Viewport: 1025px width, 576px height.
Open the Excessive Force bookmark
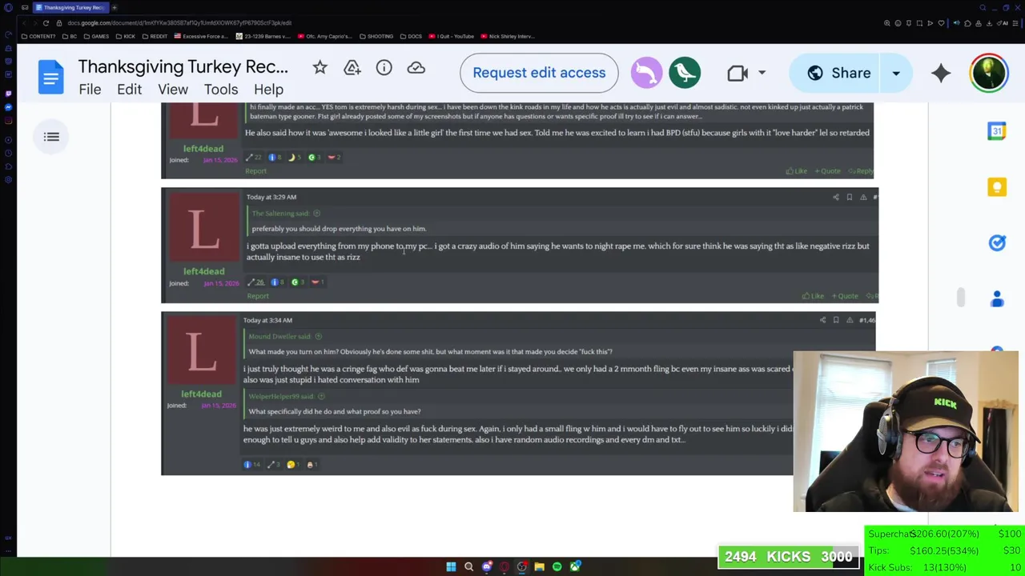tap(201, 36)
